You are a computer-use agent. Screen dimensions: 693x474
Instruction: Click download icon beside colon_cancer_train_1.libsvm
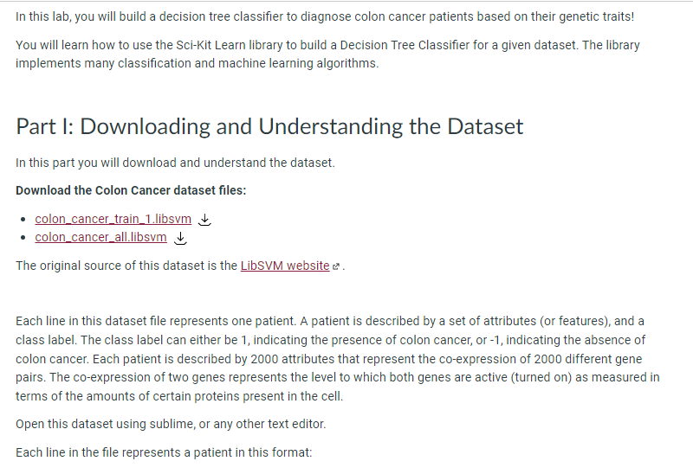click(204, 220)
